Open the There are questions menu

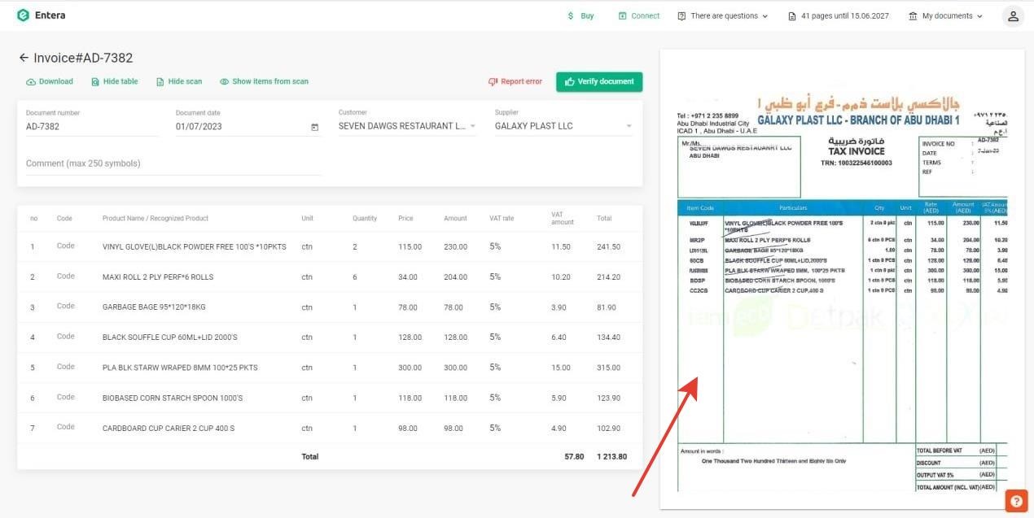point(722,16)
